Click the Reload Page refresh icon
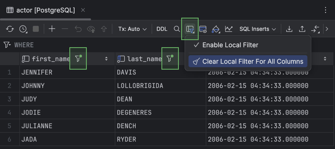The image size is (335, 149). point(10,29)
